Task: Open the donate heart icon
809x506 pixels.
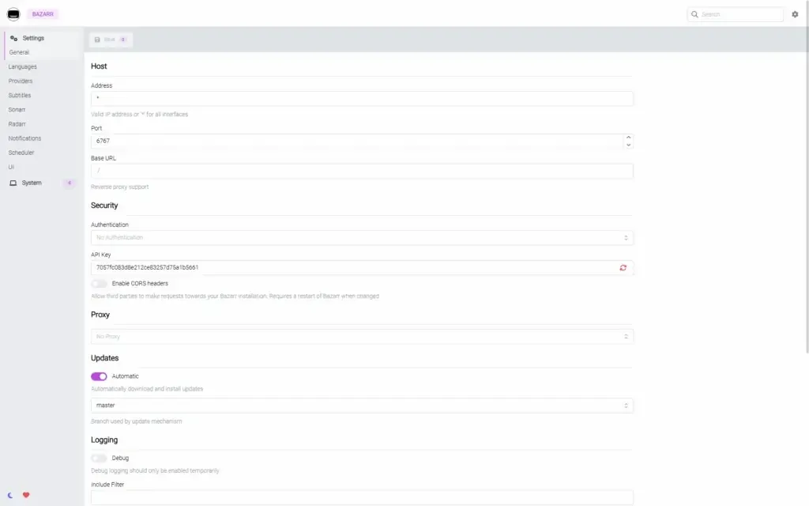Action: tap(25, 496)
